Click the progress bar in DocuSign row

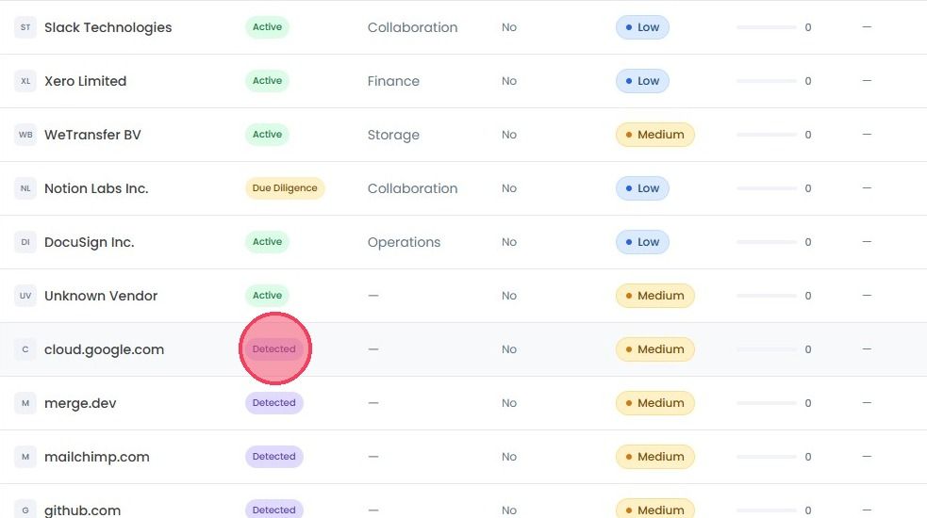(767, 242)
